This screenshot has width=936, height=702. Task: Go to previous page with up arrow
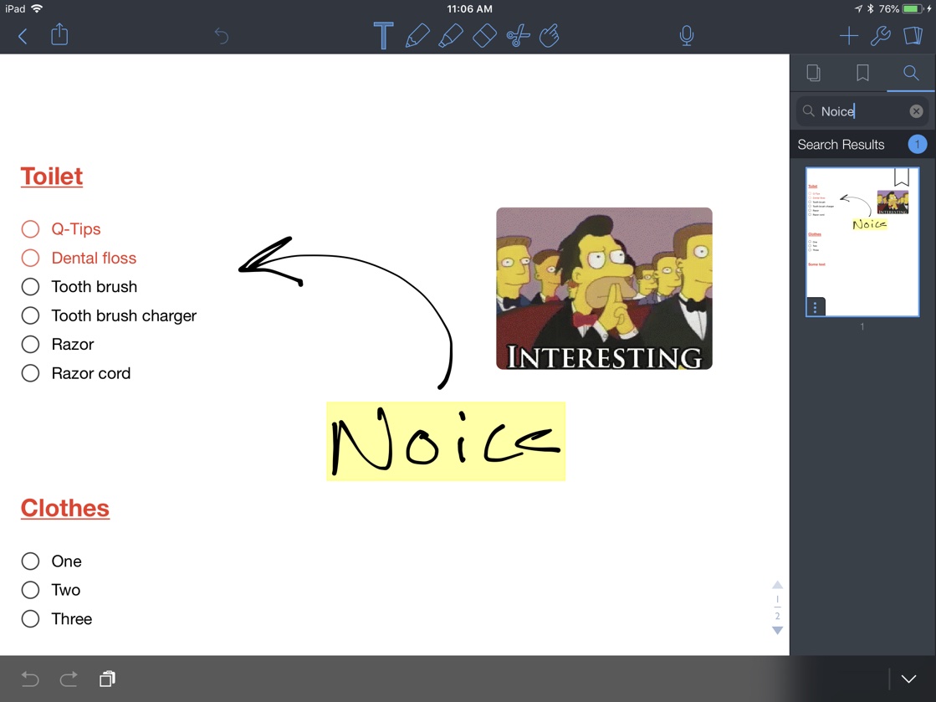tap(777, 585)
